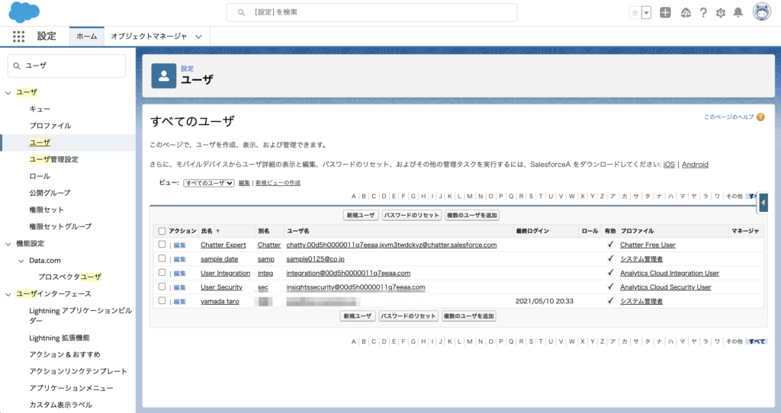Open the sample0125@co.jp username link

tap(315, 259)
